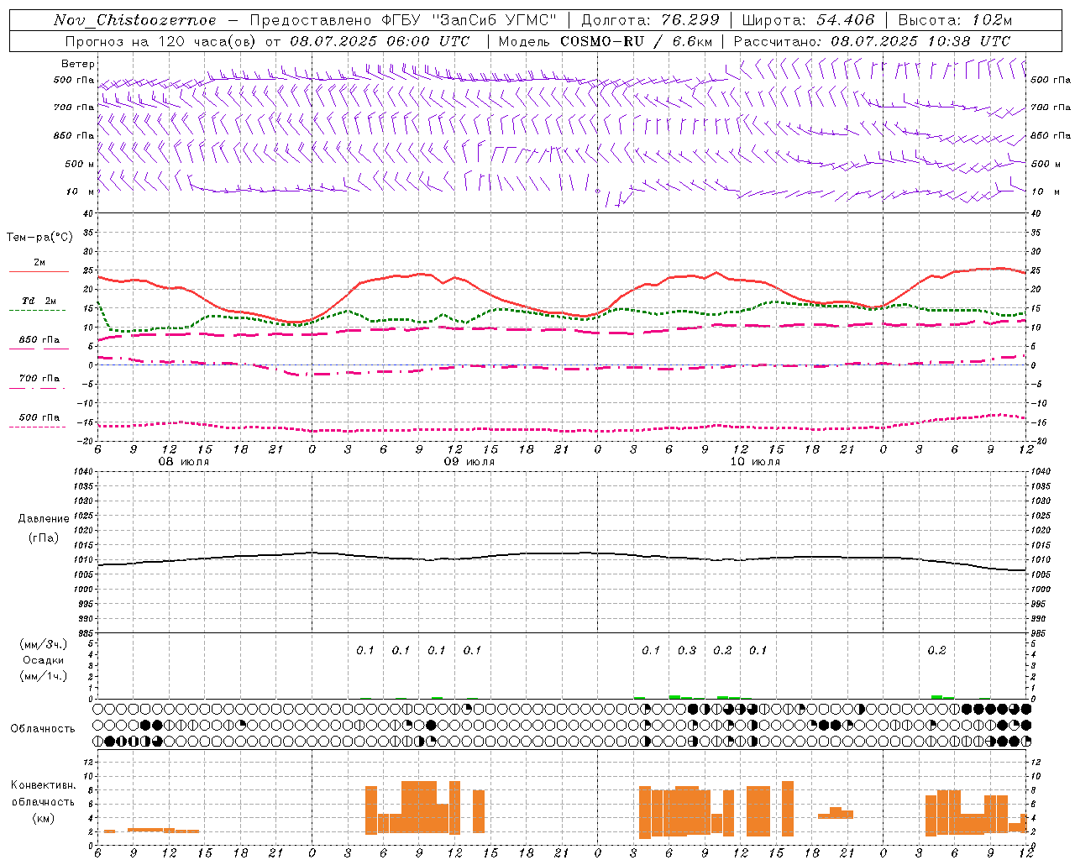Click the 40 value at top-left temperature axis
Screen dimensions: 1075x860
point(87,213)
